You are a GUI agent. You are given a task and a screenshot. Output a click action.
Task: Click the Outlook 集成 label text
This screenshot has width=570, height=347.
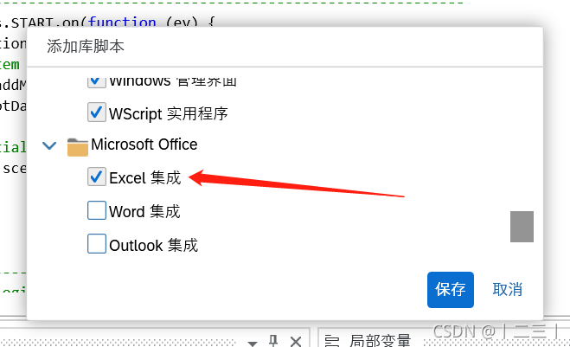[x=153, y=245]
